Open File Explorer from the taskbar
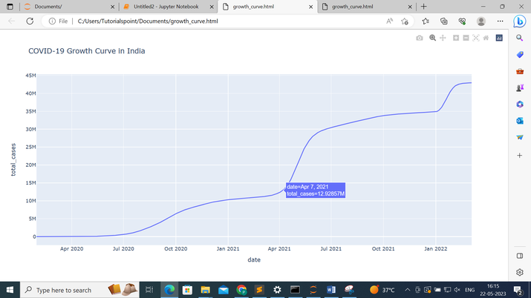531x298 pixels. click(205, 290)
